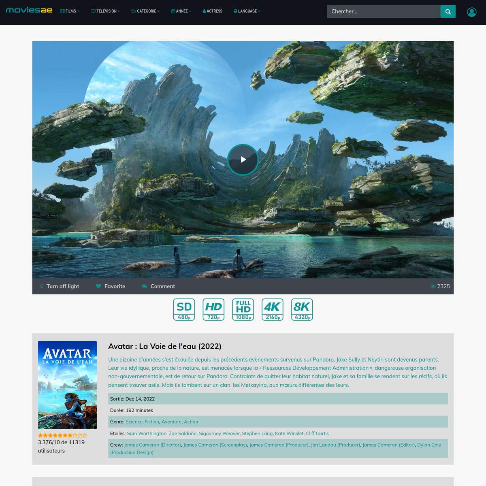Click the eye views counter icon

[433, 286]
